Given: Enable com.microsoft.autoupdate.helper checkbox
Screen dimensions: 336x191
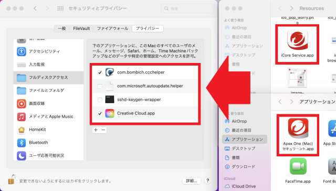Looking at the screenshot, I should pos(100,86).
